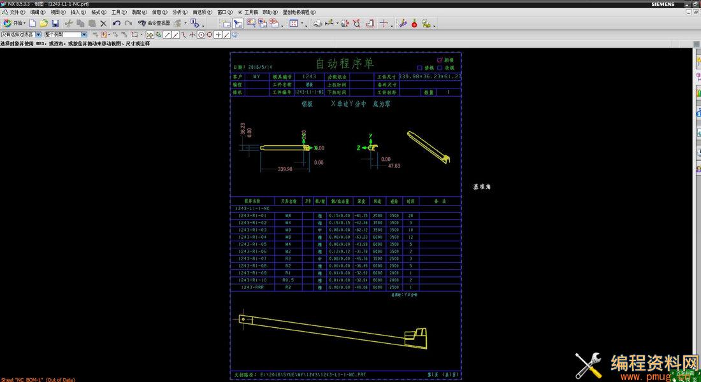
Task: Click the Cut scissors icon
Action: click(69, 23)
